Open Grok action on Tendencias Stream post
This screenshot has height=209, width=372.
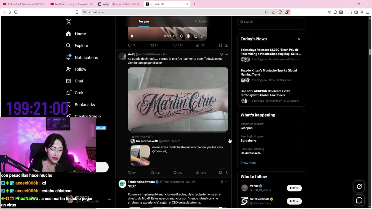(221, 182)
